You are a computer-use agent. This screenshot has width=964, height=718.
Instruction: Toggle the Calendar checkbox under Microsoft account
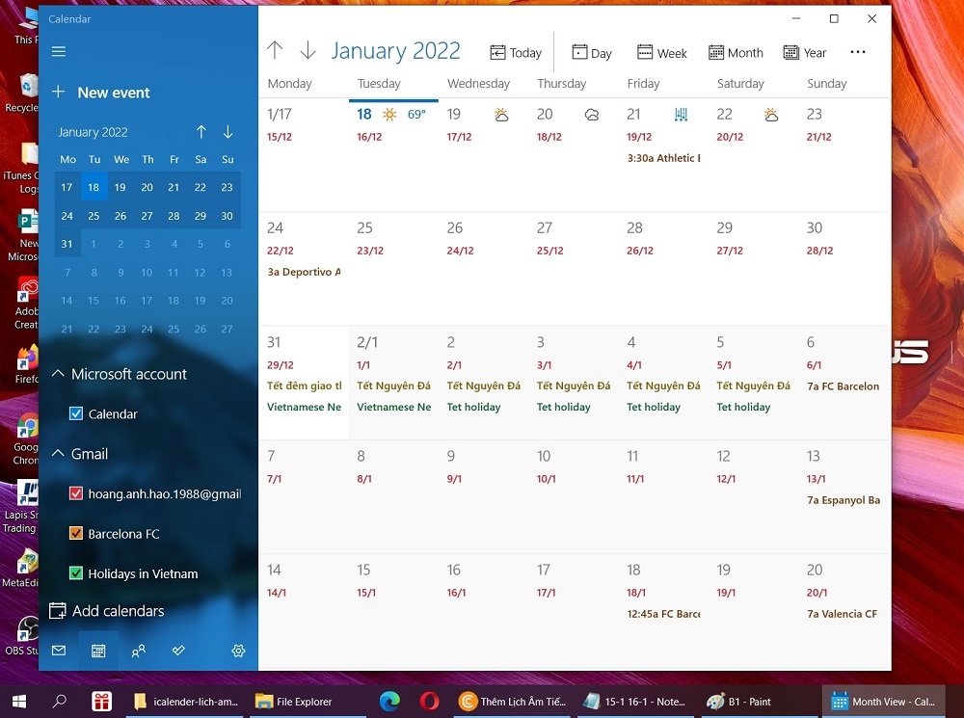pos(74,413)
